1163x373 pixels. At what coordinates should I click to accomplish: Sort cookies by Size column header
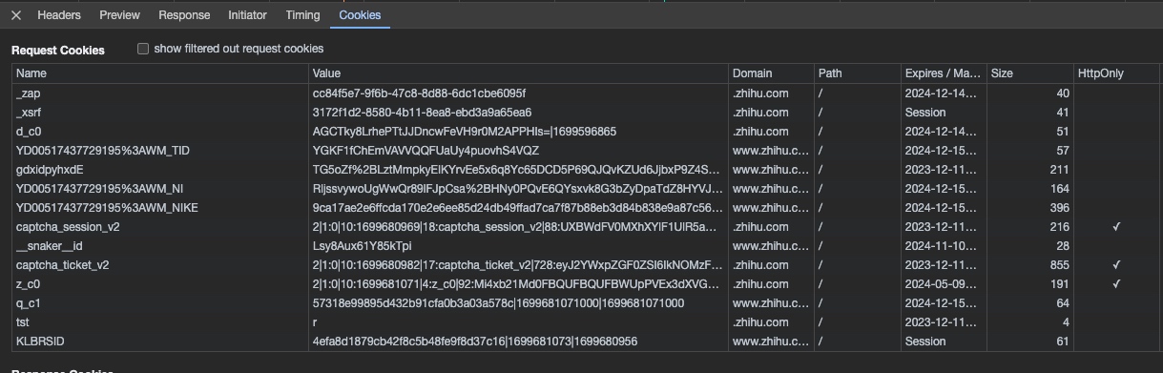(x=1029, y=73)
